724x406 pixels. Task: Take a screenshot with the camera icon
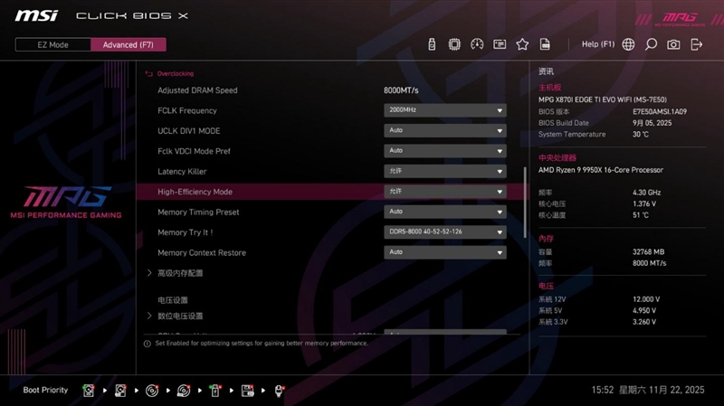point(673,44)
